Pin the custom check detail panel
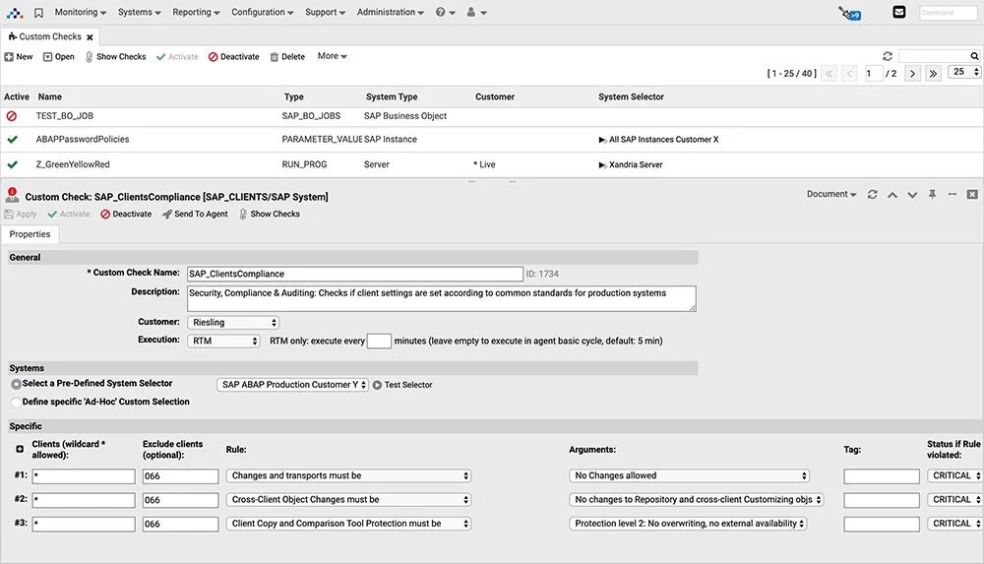 pos(932,195)
